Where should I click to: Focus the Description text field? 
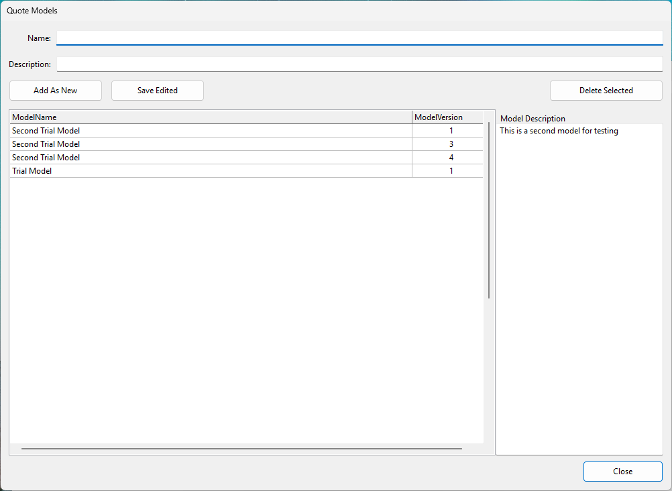pos(359,64)
